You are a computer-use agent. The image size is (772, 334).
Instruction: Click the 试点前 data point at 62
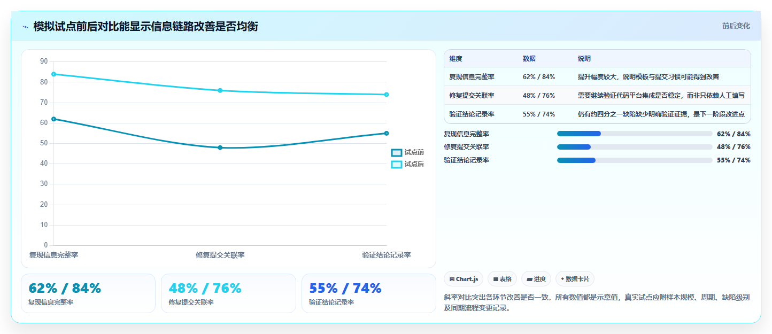point(53,119)
